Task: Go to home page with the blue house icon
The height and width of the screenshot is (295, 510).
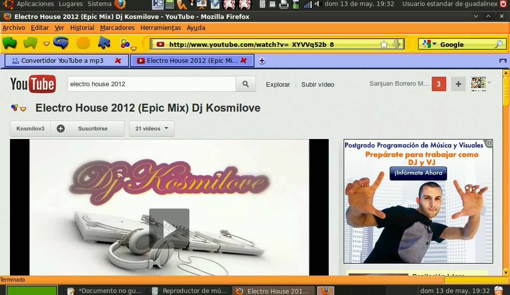Action: tap(104, 43)
